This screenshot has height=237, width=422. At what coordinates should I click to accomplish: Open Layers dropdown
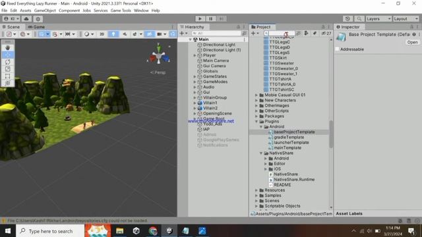378,19
